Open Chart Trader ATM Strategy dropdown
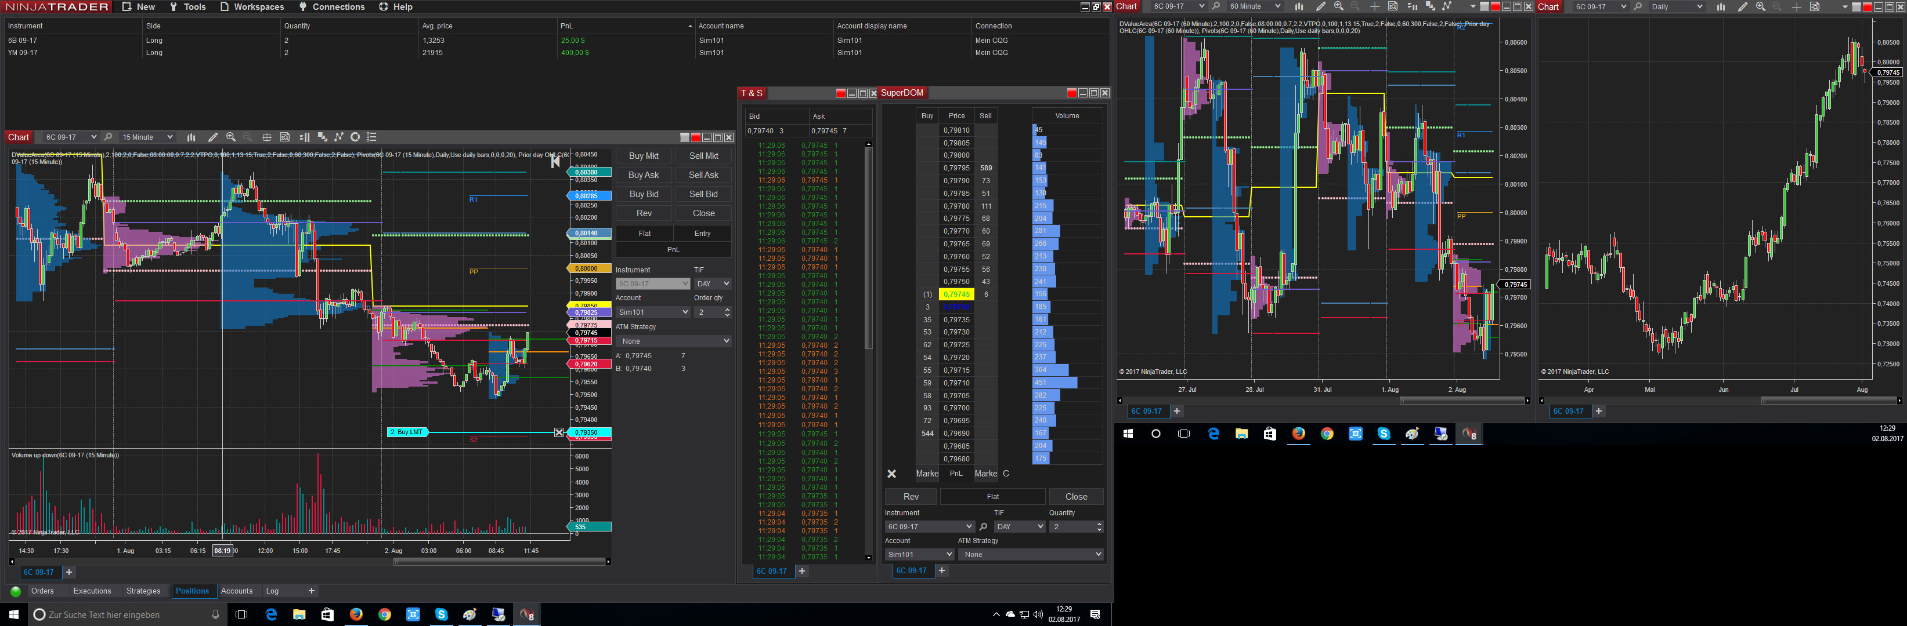Screen dimensions: 1907x626 [673, 341]
